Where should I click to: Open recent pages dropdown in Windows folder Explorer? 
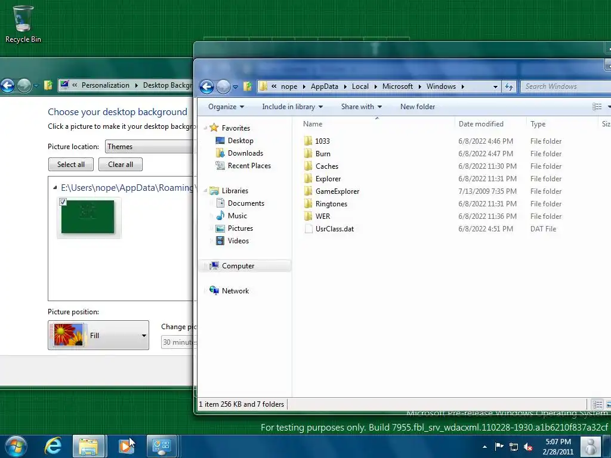pyautogui.click(x=235, y=87)
